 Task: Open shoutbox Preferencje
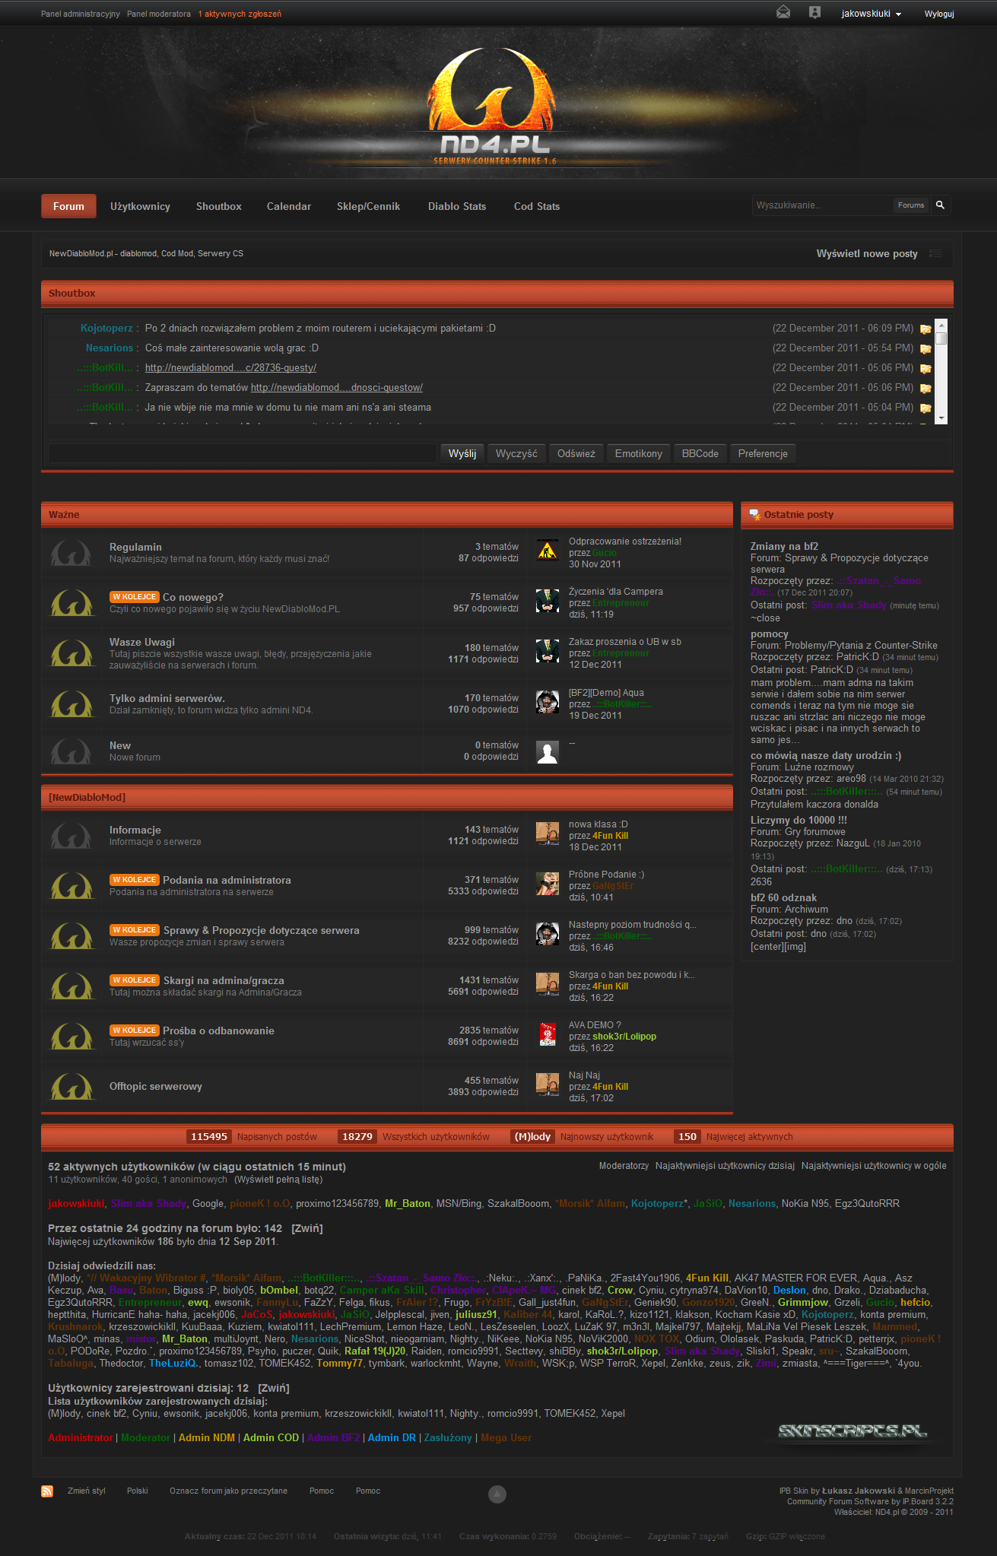[763, 453]
